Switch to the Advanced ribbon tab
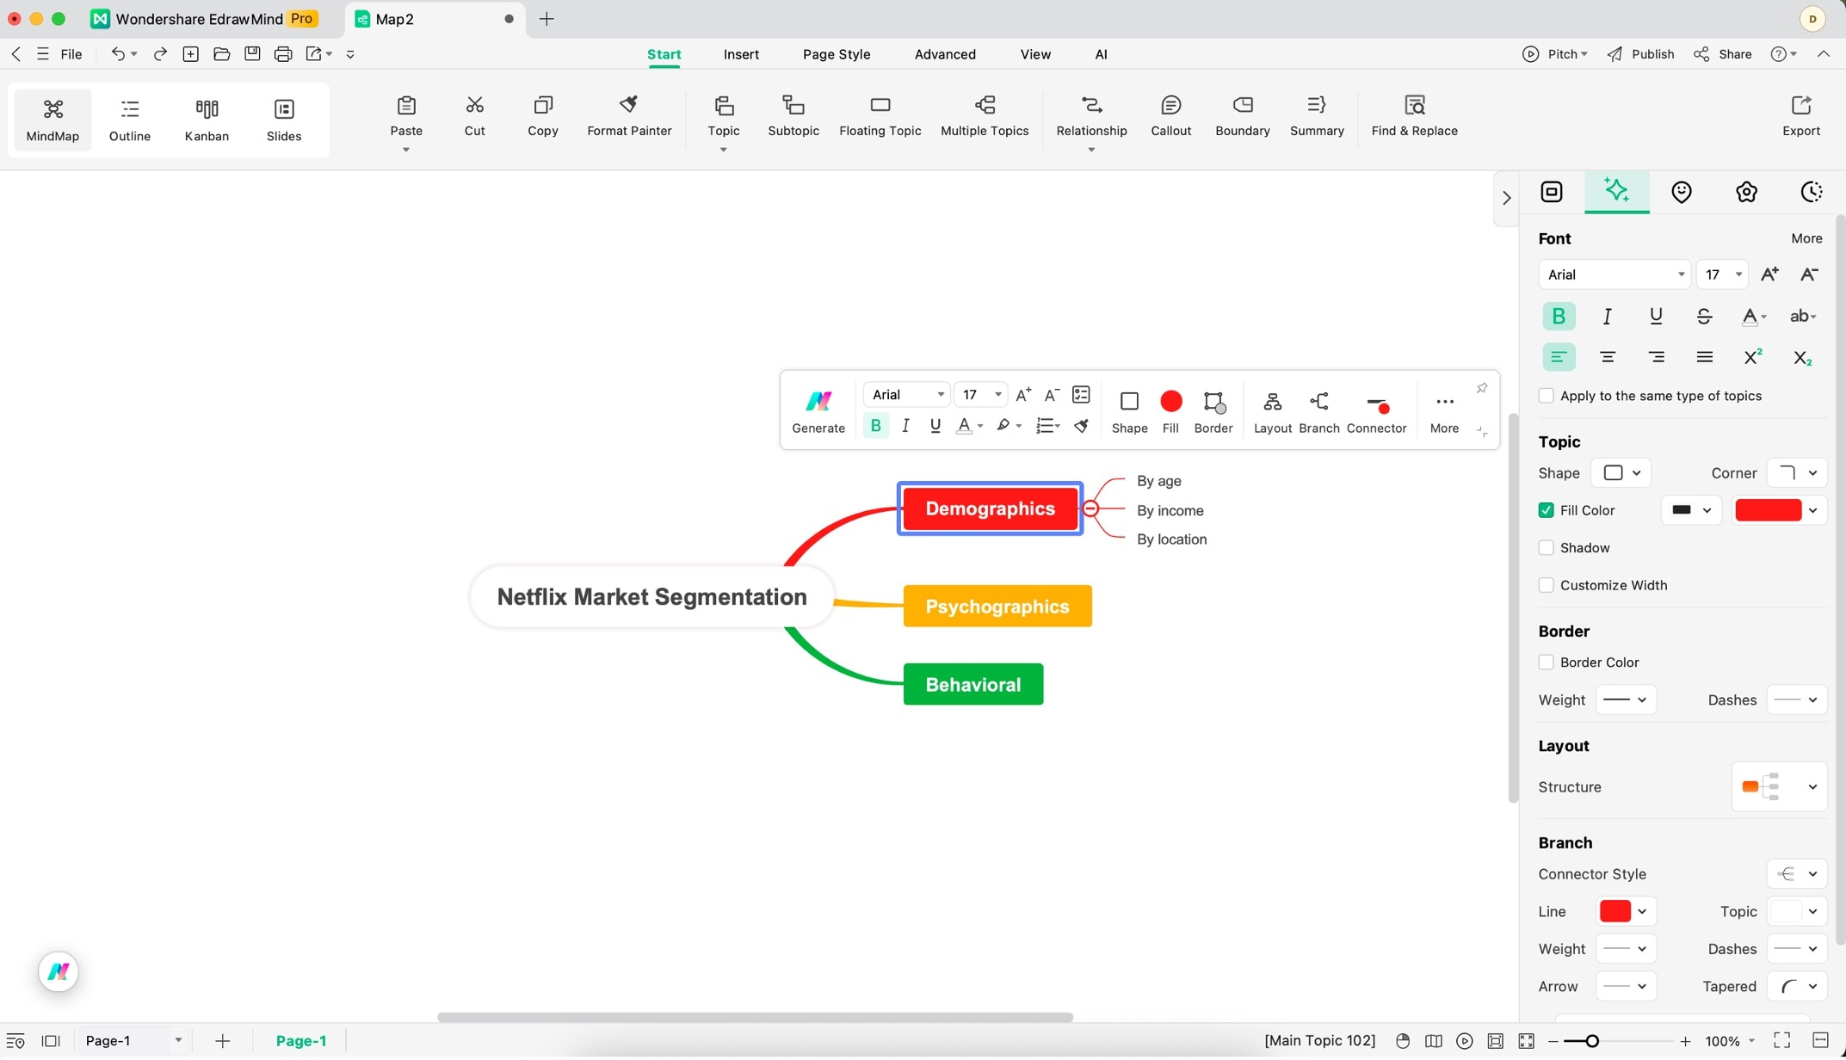The image size is (1846, 1060). [944, 54]
